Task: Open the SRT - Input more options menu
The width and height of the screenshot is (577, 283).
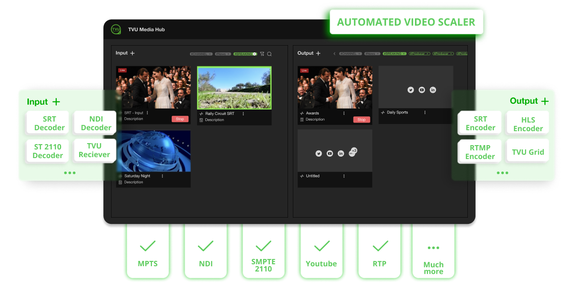Action: click(x=147, y=113)
